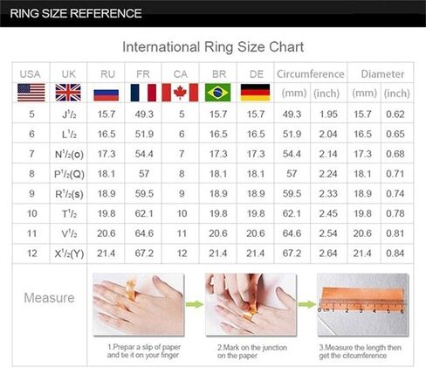Open the mark junction photo

251,304
